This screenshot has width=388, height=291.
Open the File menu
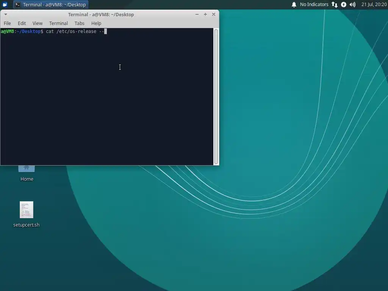7,23
